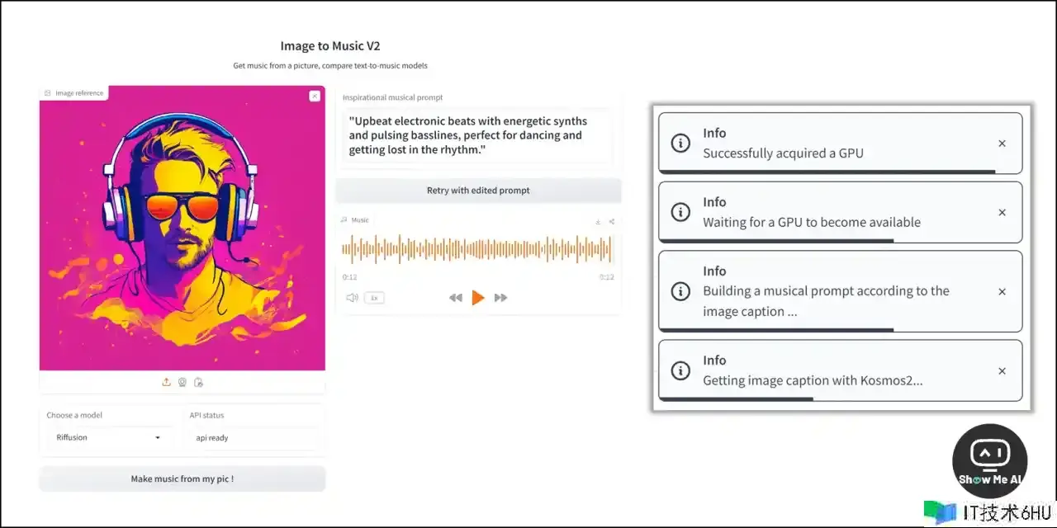Capture an image with the webcam icon

(182, 382)
